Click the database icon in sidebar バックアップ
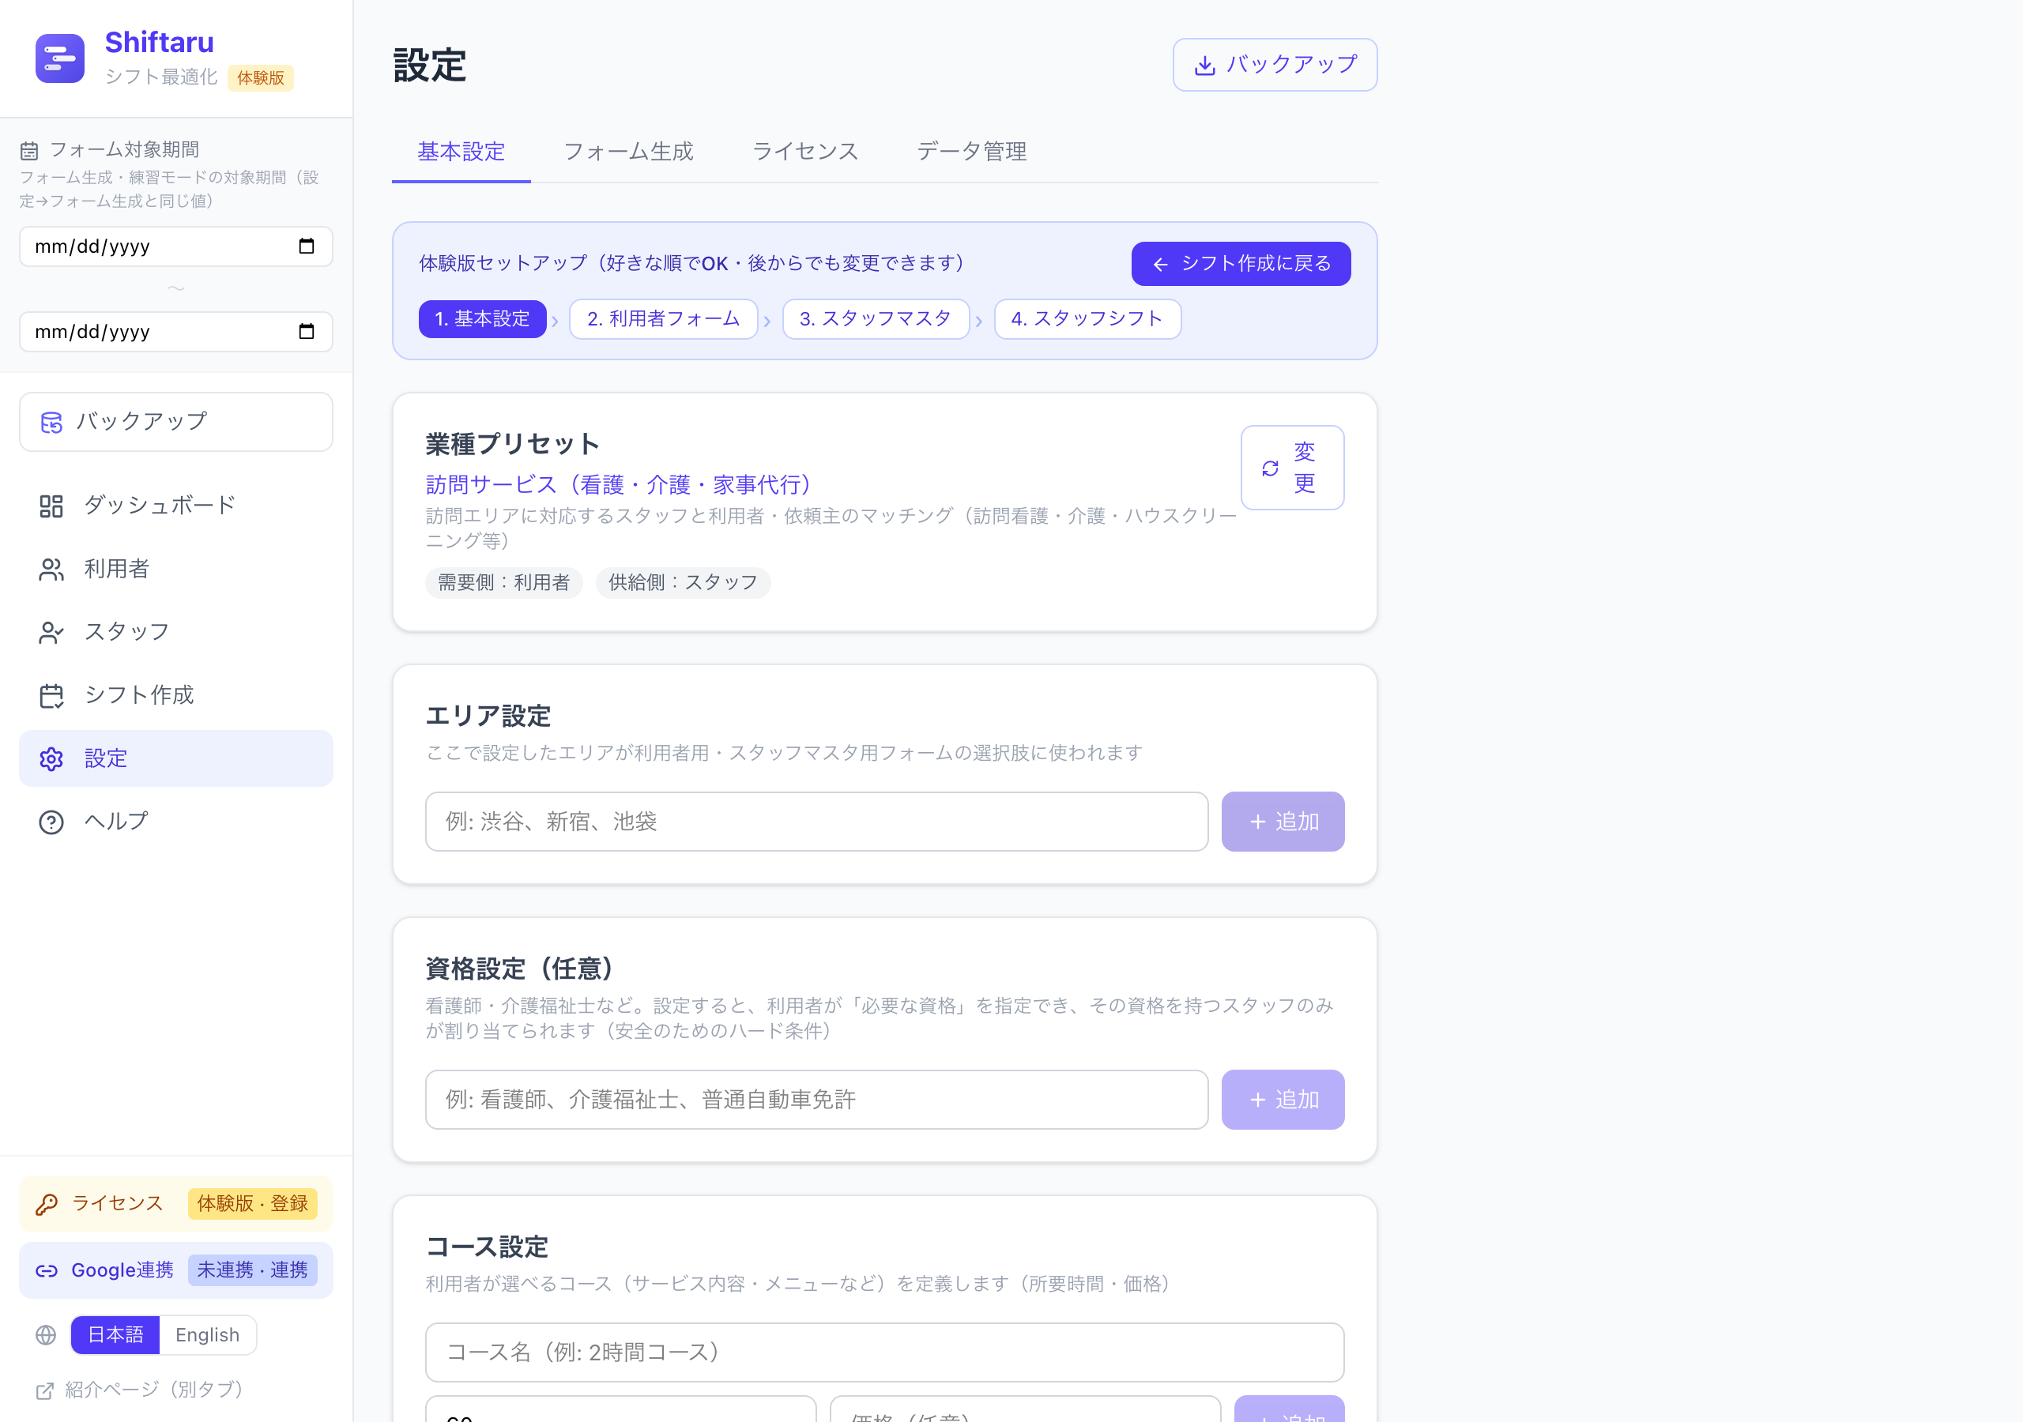Screen dimensions: 2023x1422 [51, 422]
